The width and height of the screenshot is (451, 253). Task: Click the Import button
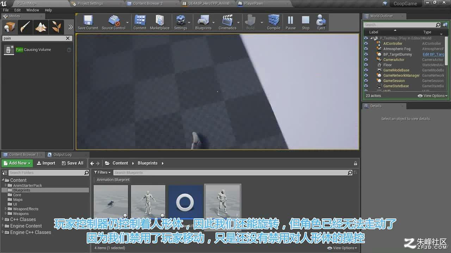pyautogui.click(x=46, y=163)
